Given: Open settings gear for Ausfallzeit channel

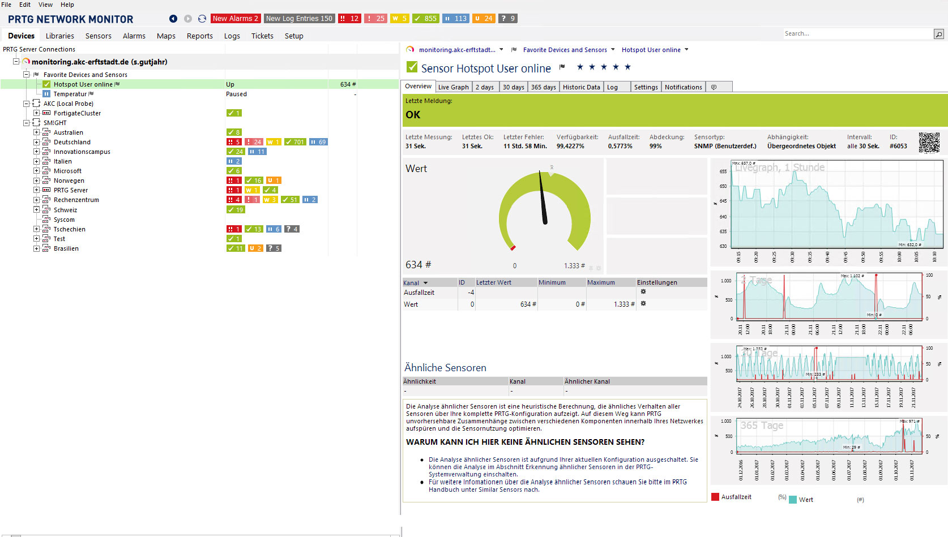Looking at the screenshot, I should (x=643, y=292).
